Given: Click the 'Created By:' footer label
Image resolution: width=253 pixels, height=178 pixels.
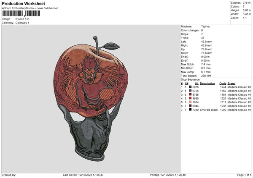Looking at the screenshot, I should [x=9, y=175].
